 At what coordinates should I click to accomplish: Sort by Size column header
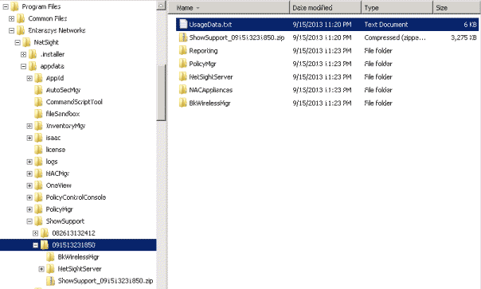click(x=457, y=8)
